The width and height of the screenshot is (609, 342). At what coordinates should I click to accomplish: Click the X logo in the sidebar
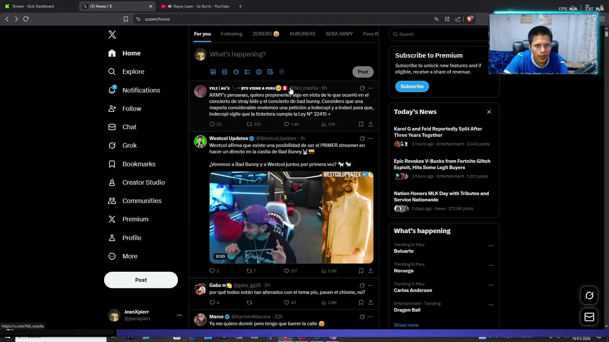coord(112,35)
